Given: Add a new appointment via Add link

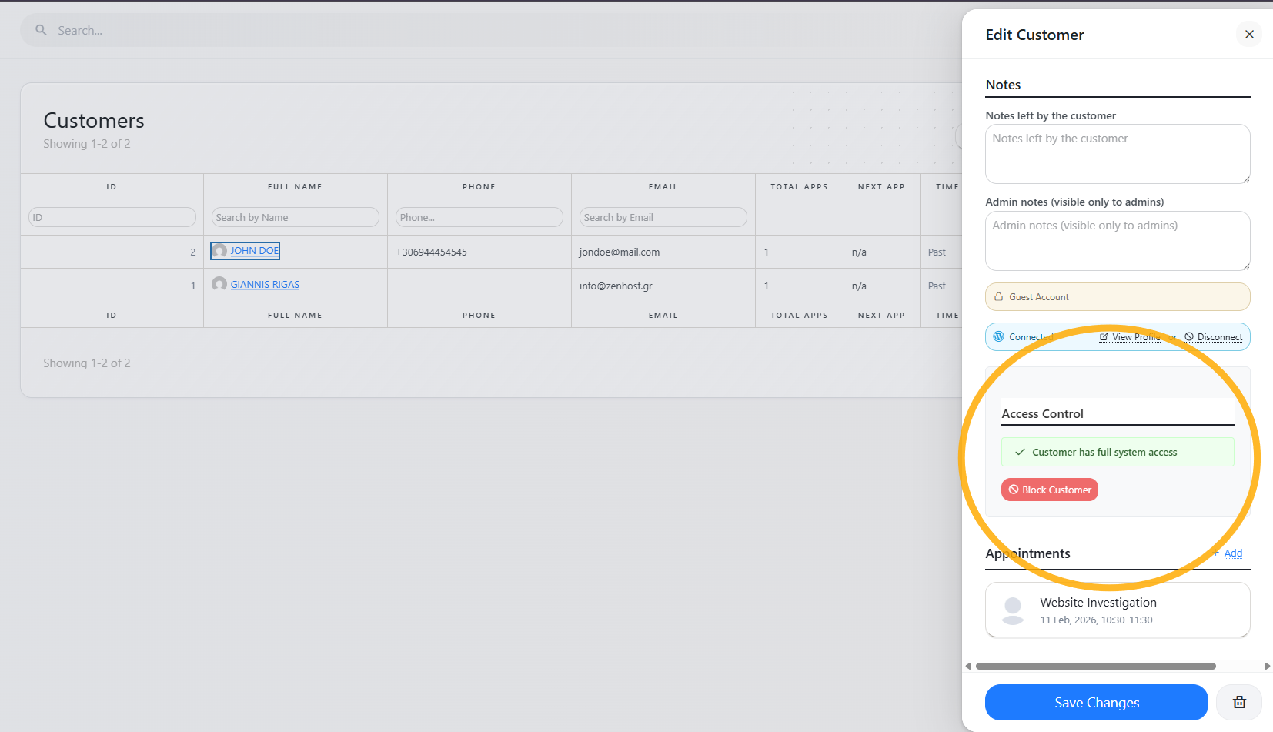Looking at the screenshot, I should [x=1233, y=553].
